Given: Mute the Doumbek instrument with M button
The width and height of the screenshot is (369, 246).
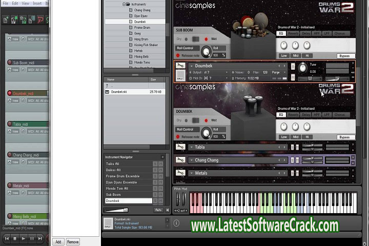Looking at the screenshot, I should (x=293, y=77).
